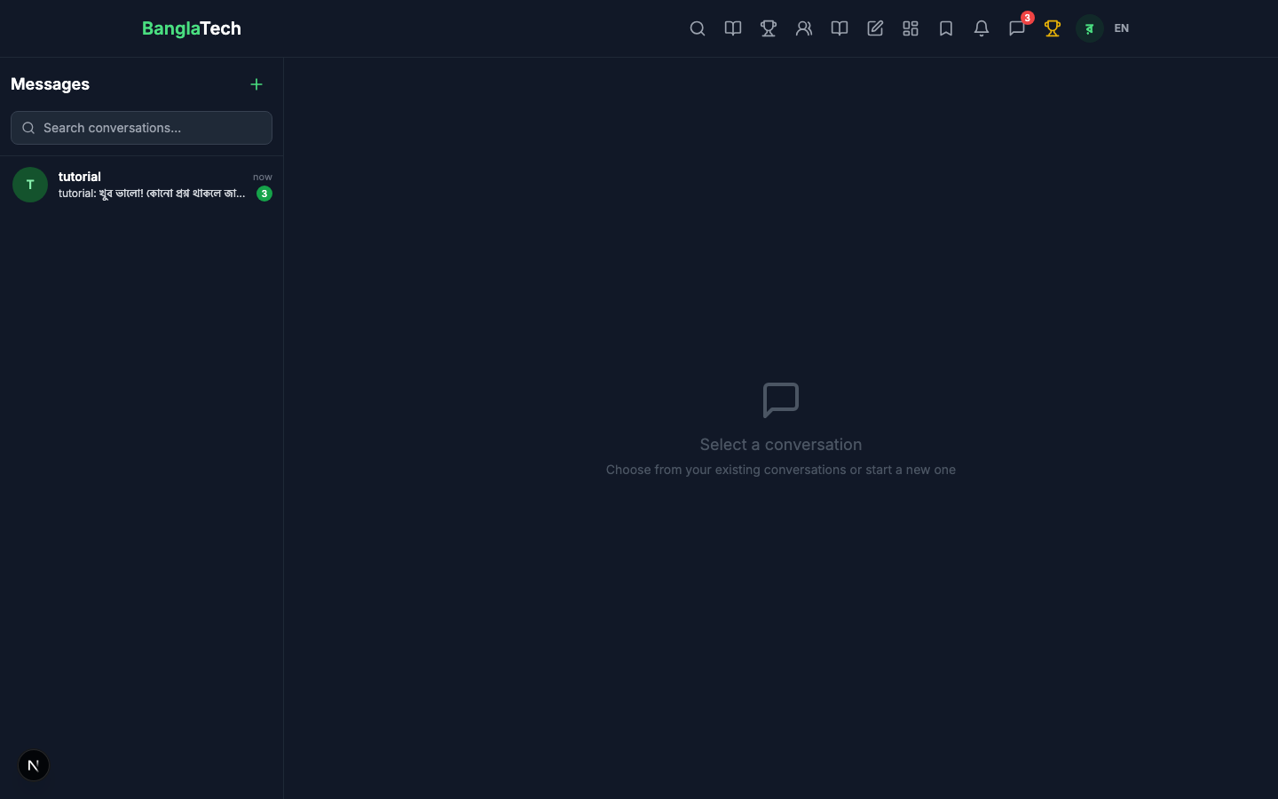1278x799 pixels.
Task: Open chat messages icon with red badge
Action: coord(1017,28)
